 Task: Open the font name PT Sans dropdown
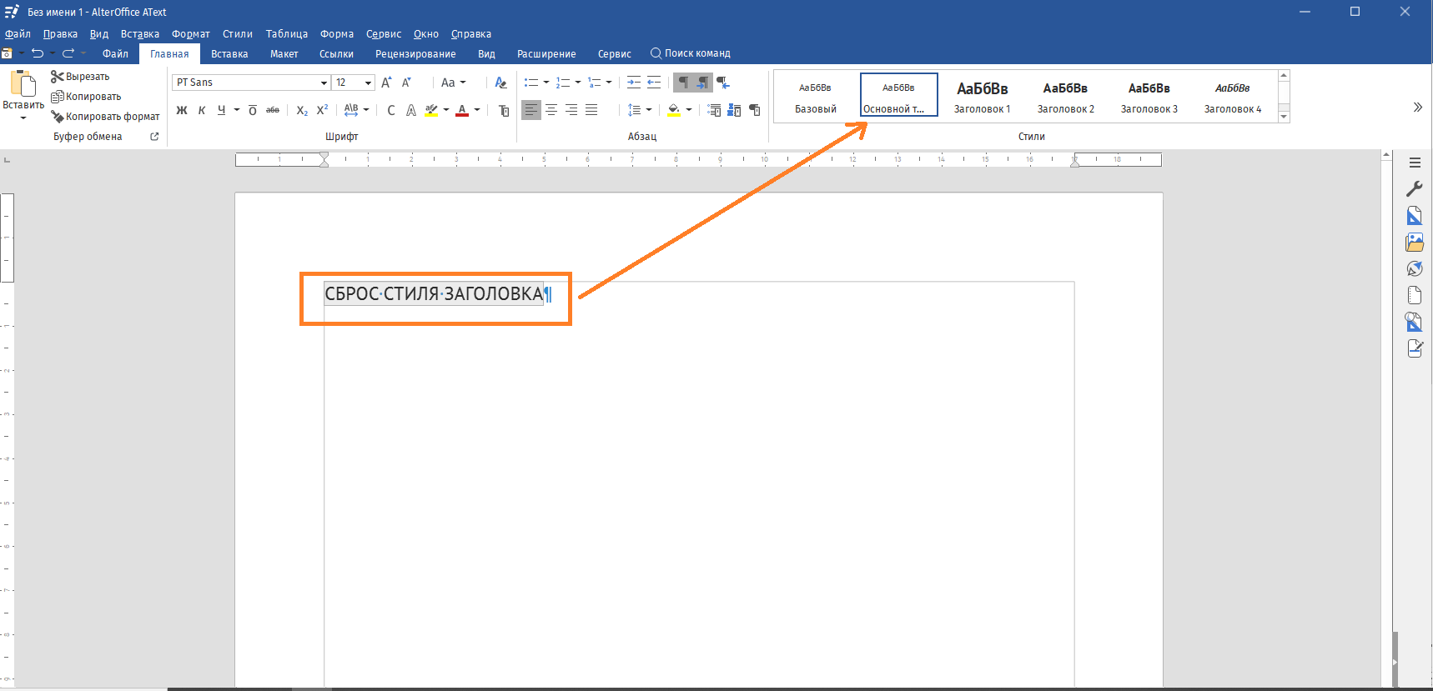click(324, 83)
